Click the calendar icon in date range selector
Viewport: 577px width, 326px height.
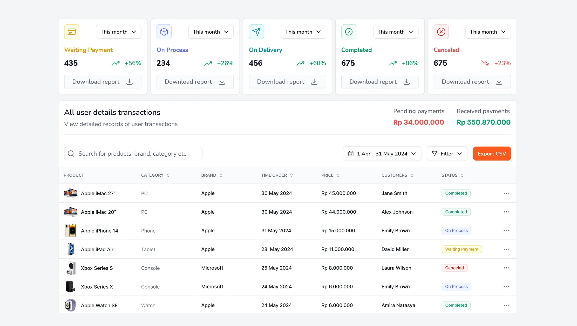[351, 154]
